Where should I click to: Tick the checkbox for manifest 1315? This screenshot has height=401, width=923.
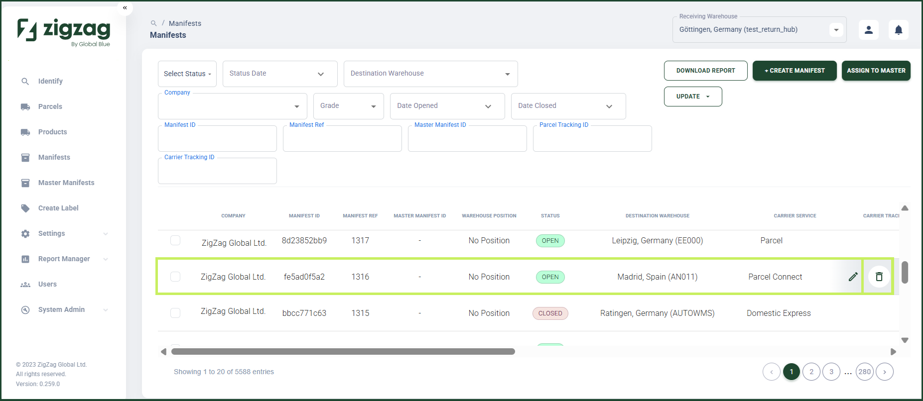pos(175,313)
